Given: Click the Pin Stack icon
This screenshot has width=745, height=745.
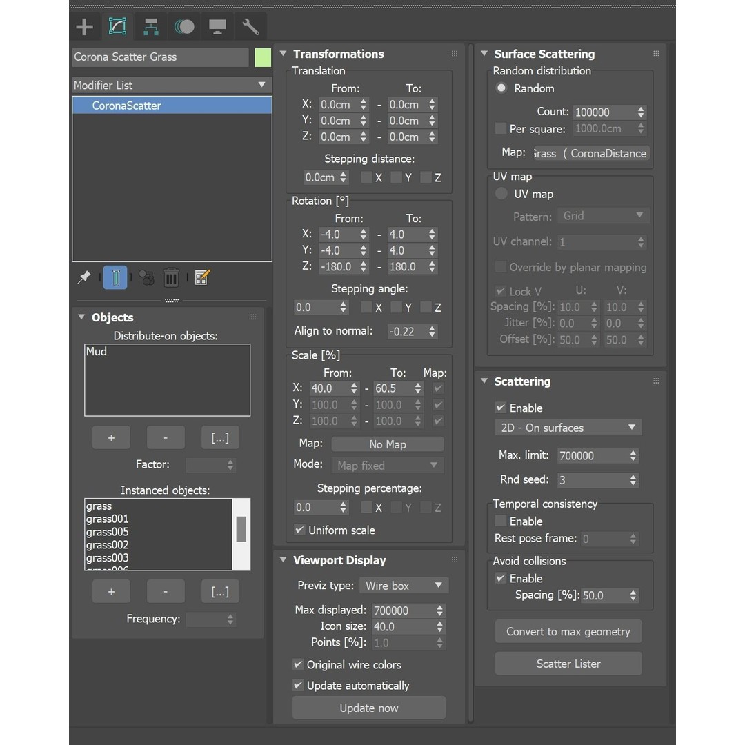Looking at the screenshot, I should pos(84,277).
